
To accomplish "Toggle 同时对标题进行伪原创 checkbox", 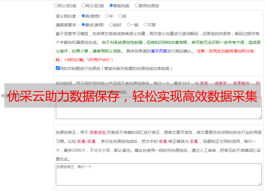I will 58,68.
